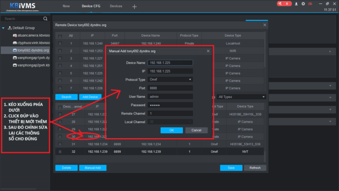Click the Protocol Type column header
This screenshot has width=339, height=191.
coord(189,35)
